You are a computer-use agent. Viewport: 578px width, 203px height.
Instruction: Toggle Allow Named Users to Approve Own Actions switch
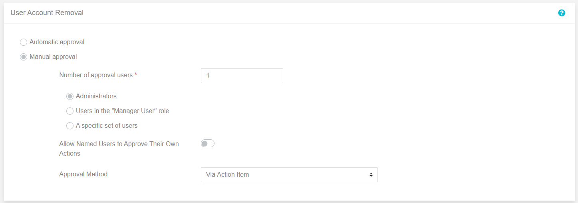208,144
